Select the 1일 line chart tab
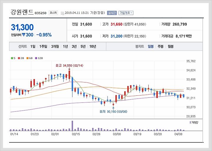Screen dimensions: 212x151 33,46
